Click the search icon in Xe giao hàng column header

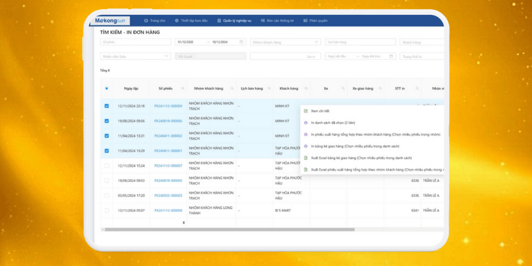coord(380,88)
